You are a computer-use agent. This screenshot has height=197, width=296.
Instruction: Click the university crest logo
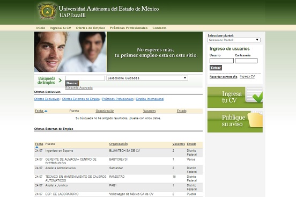47,11
